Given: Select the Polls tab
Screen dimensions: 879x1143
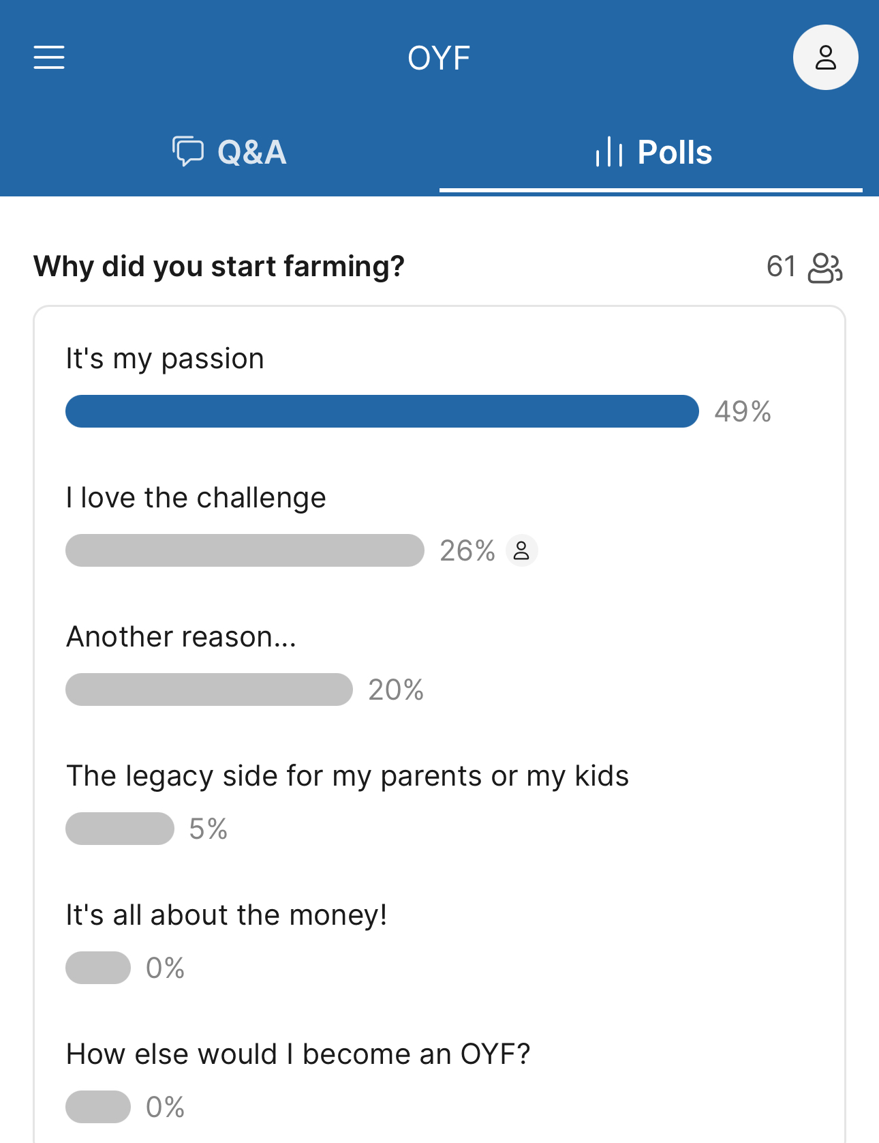Looking at the screenshot, I should click(x=653, y=152).
